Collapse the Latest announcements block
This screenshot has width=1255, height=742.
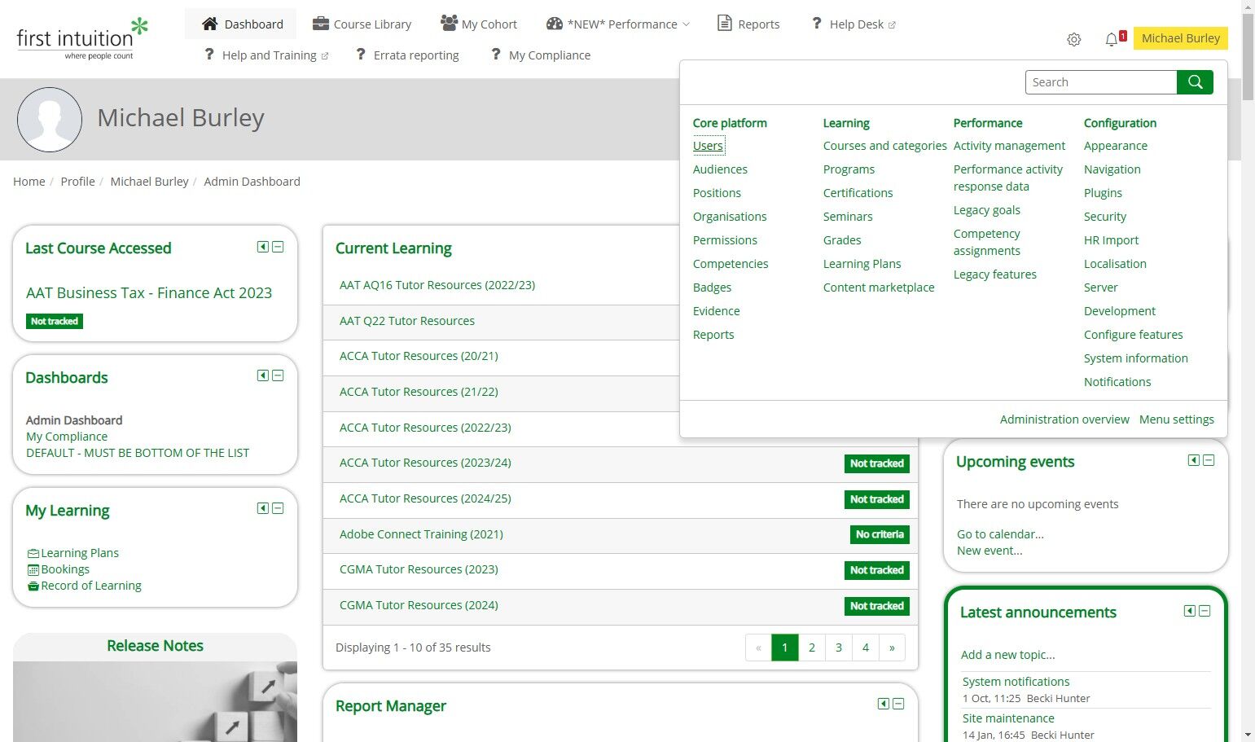(1205, 611)
